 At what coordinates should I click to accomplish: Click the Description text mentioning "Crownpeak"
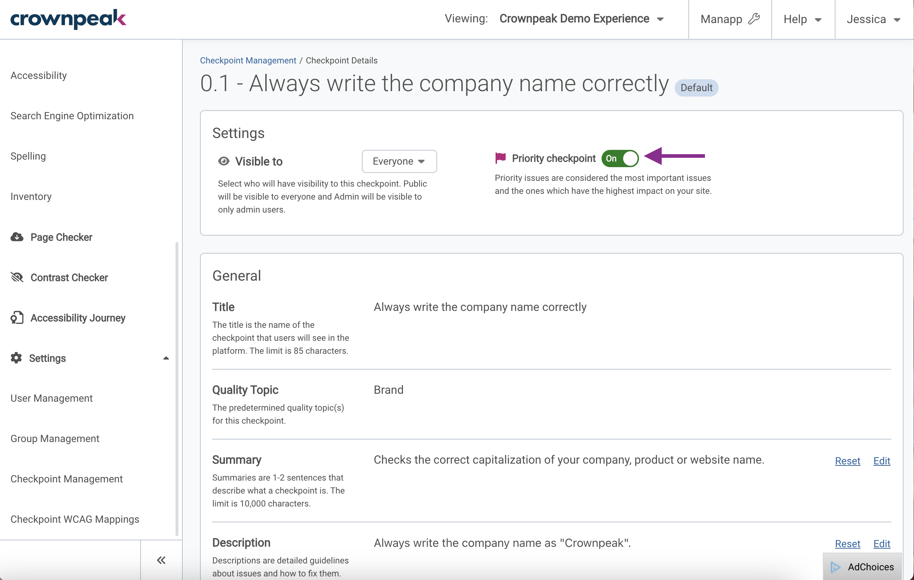pos(502,543)
